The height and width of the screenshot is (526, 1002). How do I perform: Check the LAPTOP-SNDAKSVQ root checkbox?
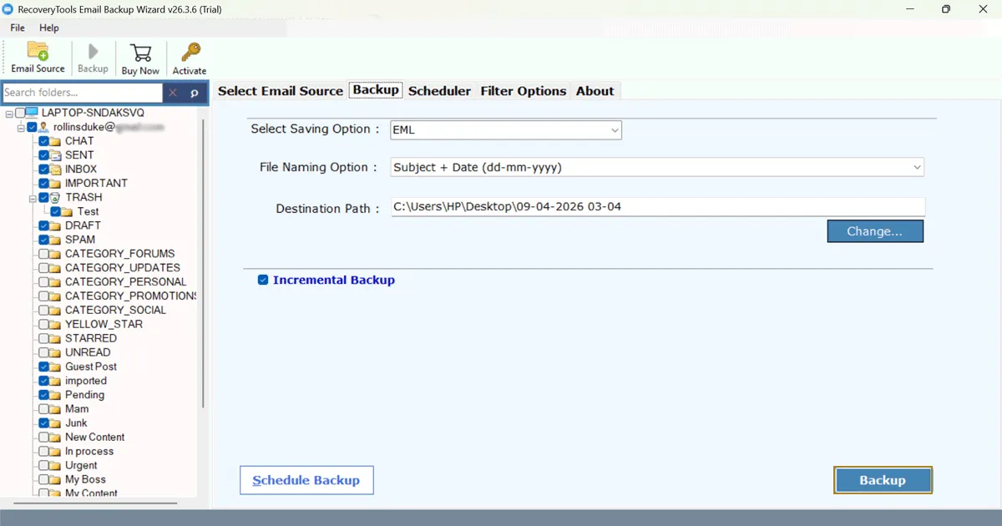pos(19,113)
